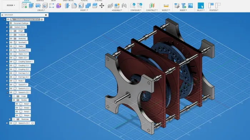Open the Modify dropdown menu
The width and height of the screenshot is (250, 140).
84,10
